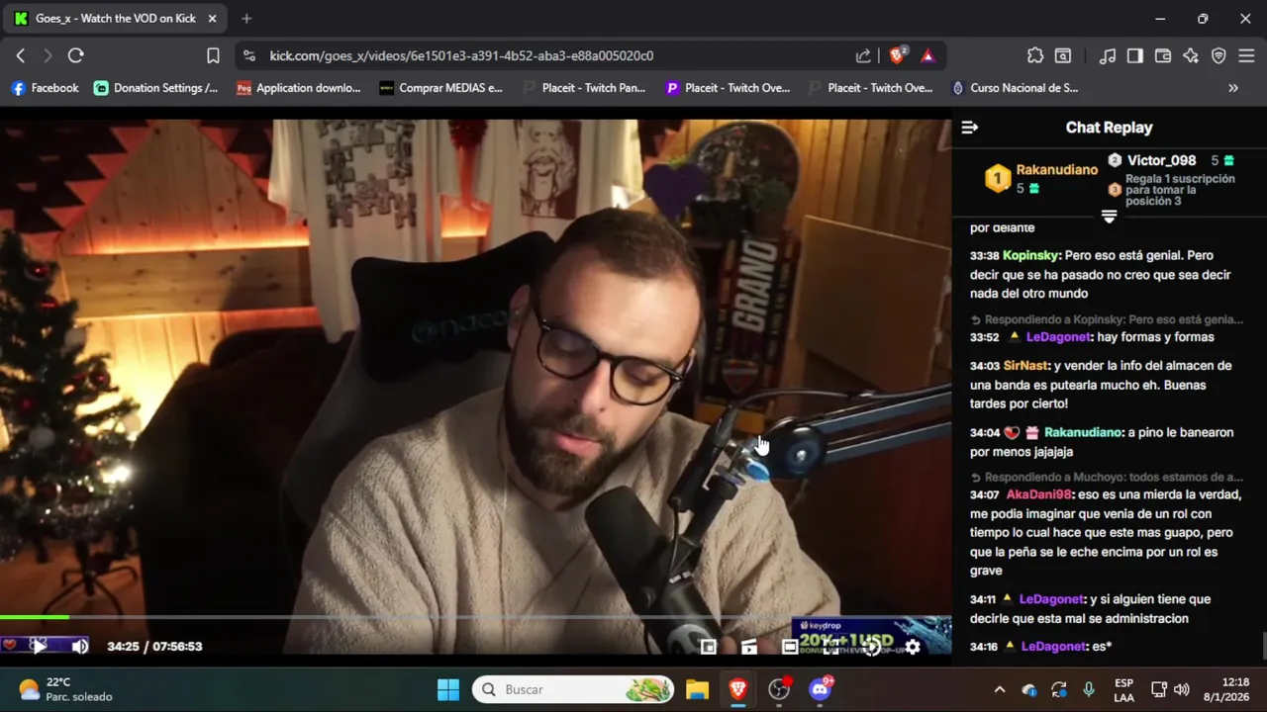
Task: Open Leo AI sparkle icon
Action: tap(1191, 55)
